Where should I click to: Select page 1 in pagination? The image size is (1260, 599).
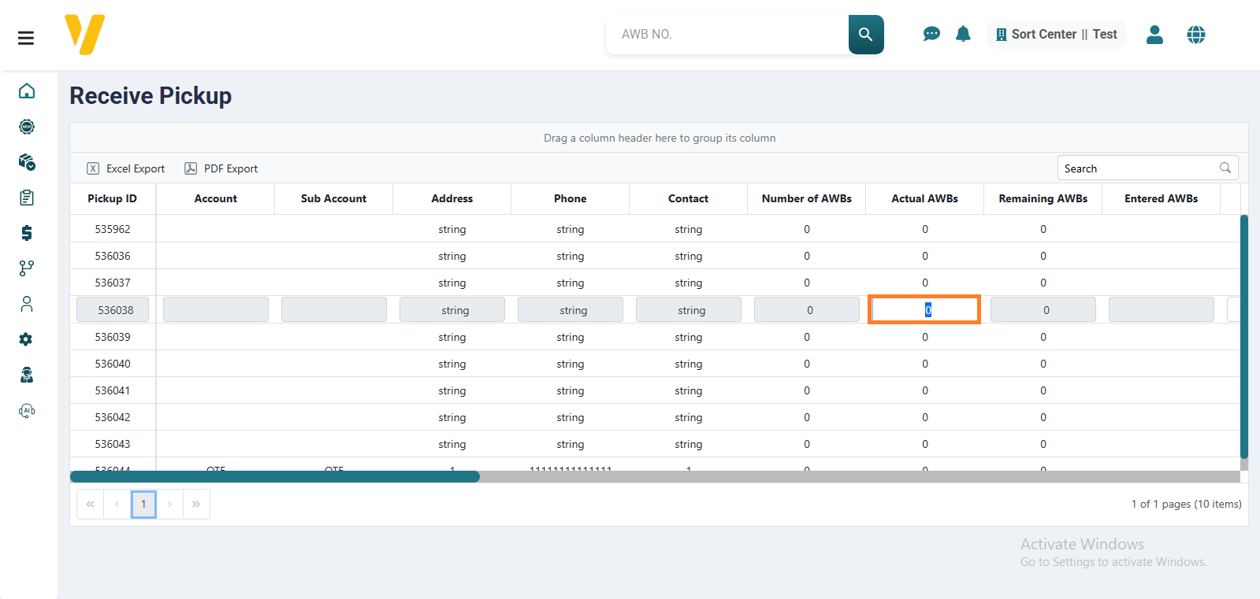point(143,504)
